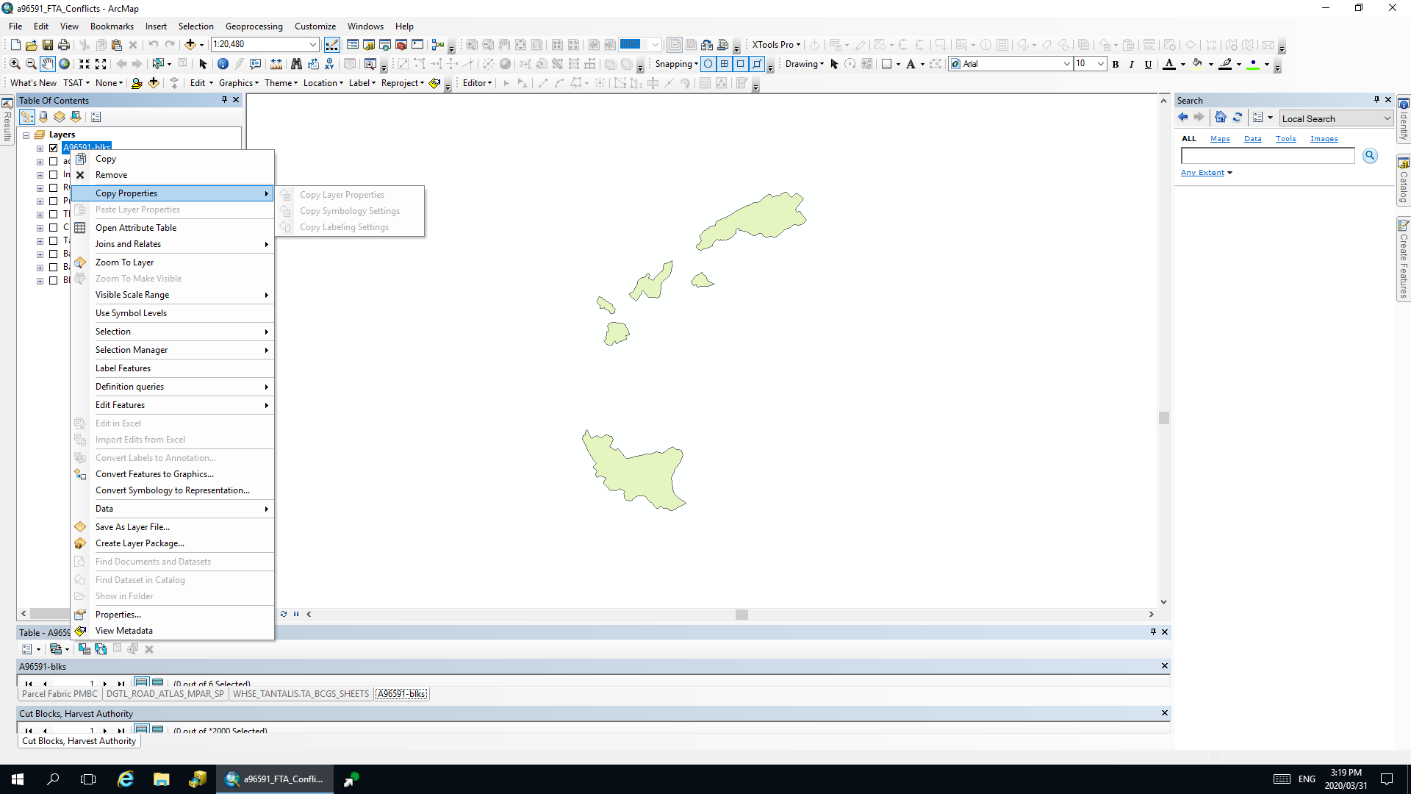Check the layer checkbox starting with 'C'

54,228
